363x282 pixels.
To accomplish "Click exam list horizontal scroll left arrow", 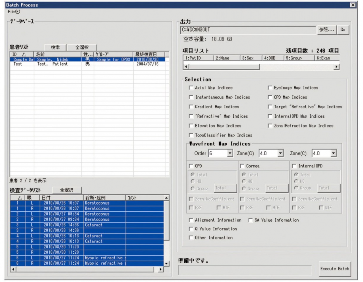I will [x=13, y=269].
